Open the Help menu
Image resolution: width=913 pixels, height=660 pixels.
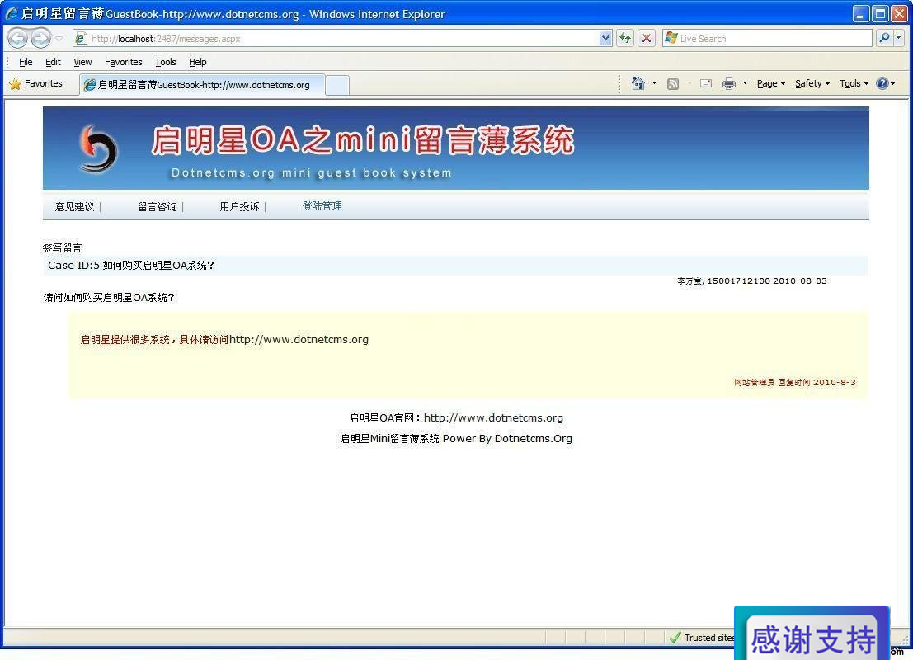pyautogui.click(x=197, y=62)
